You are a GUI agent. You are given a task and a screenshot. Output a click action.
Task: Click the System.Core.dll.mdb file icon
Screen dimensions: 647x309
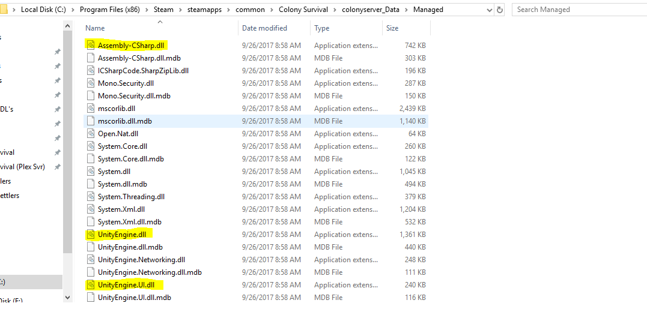tap(91, 158)
